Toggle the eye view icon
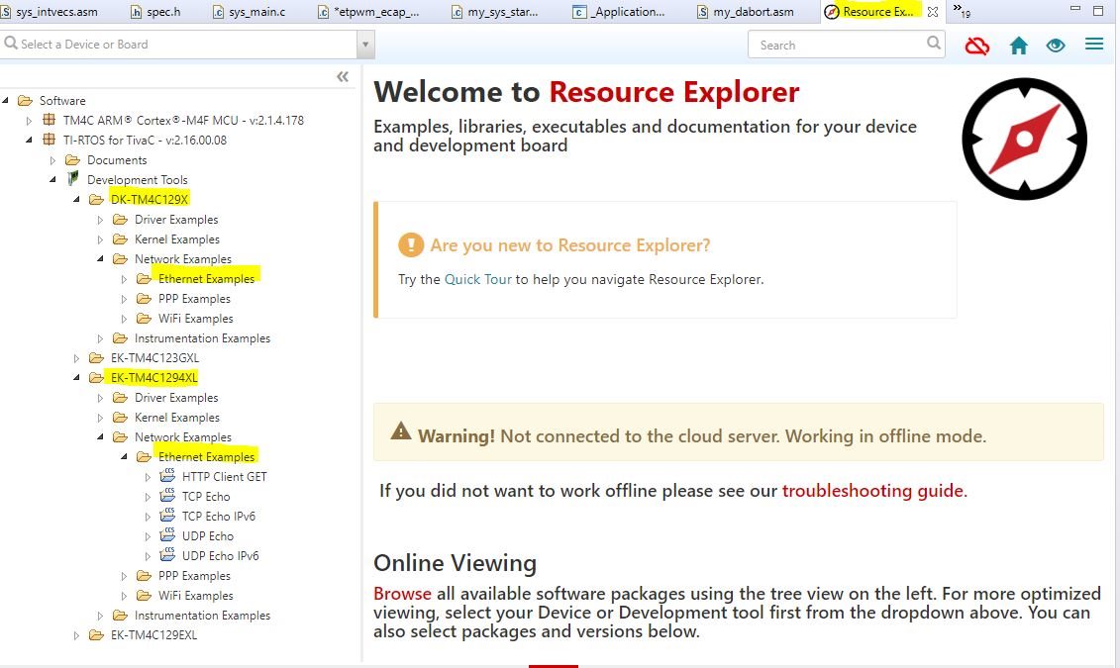Image resolution: width=1120 pixels, height=668 pixels. point(1056,46)
